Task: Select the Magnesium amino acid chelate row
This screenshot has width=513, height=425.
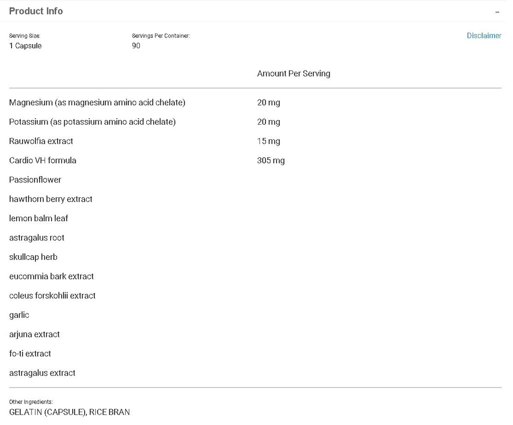Action: coord(97,103)
